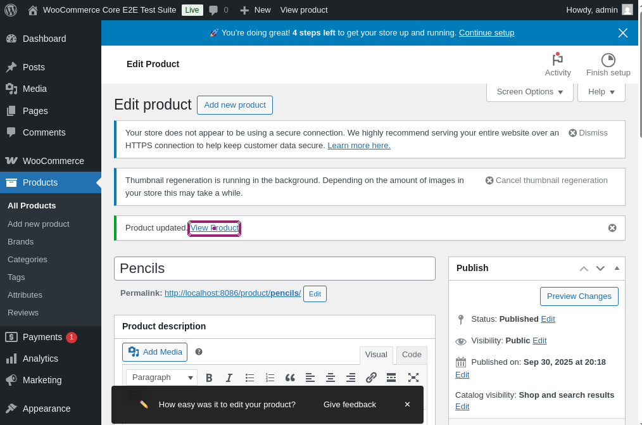Viewport: 642px width, 425px height.
Task: Open WooCommerce in the sidebar menu
Action: coord(53,161)
